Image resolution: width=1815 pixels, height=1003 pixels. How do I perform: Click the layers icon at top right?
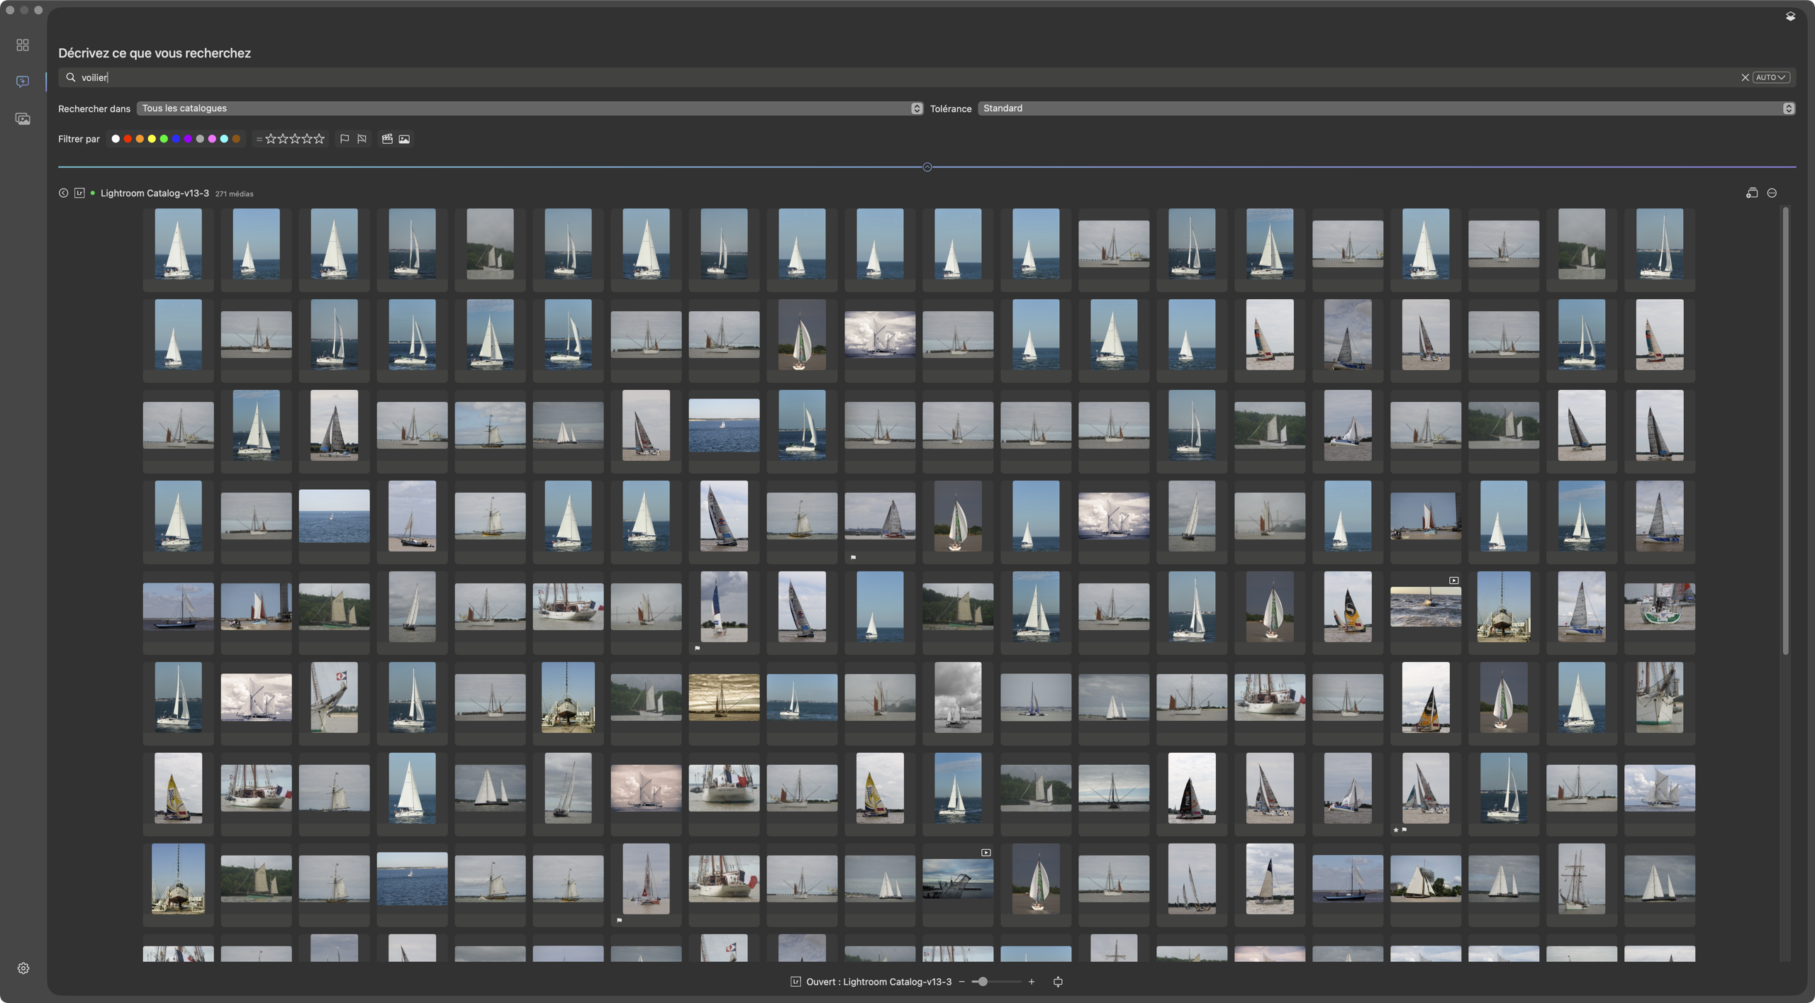[x=1790, y=16]
